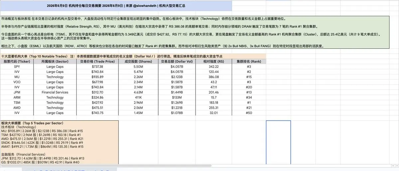This screenshot has height=171, width=399.
Task: Click the 43.2 relative strength cell
Action: click(214, 82)
